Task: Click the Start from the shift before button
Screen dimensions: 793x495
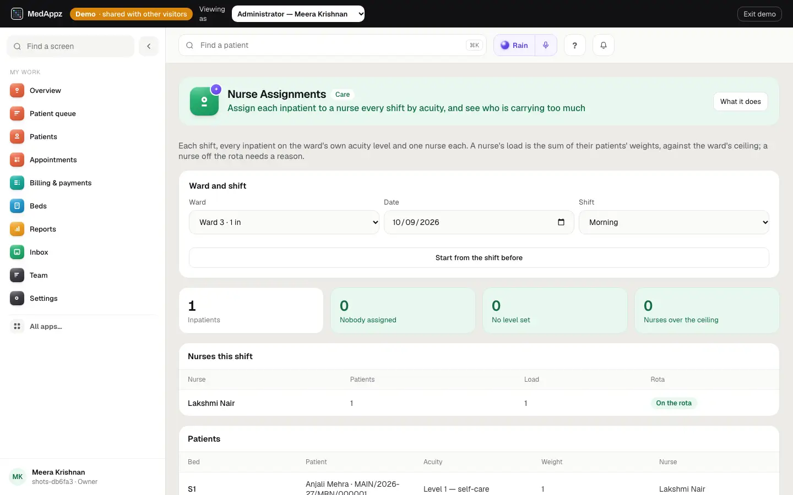Action: coord(479,257)
